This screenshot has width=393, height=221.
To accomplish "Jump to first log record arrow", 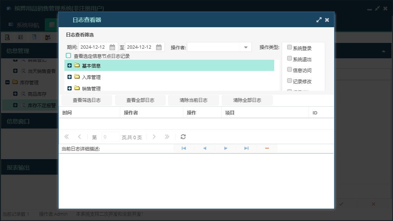I will click(184, 148).
